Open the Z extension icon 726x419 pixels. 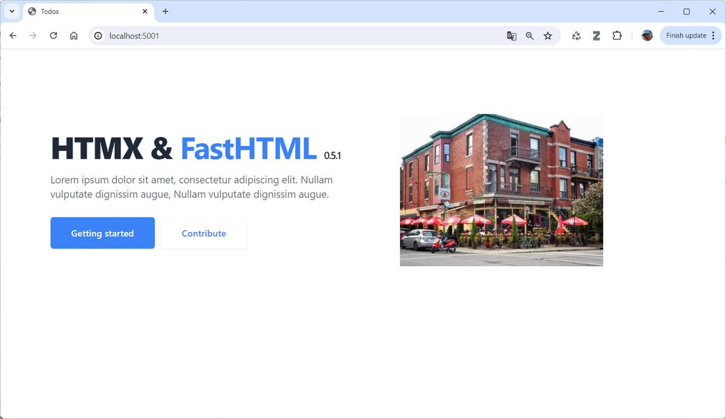click(597, 36)
